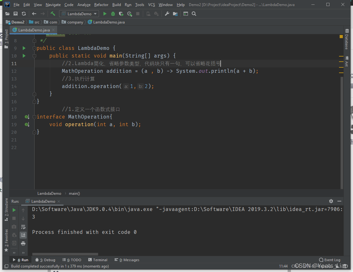Navigate back with the left arrow
The height and width of the screenshot is (272, 353).
[x=34, y=14]
